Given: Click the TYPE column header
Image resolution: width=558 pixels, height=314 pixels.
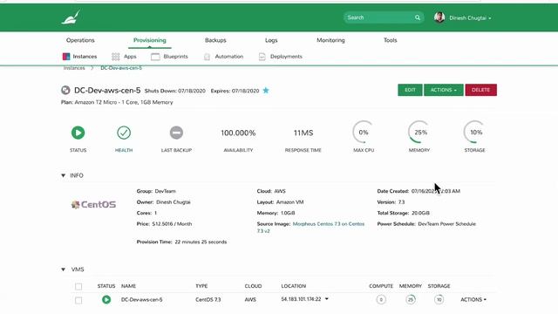Looking at the screenshot, I should coord(201,286).
